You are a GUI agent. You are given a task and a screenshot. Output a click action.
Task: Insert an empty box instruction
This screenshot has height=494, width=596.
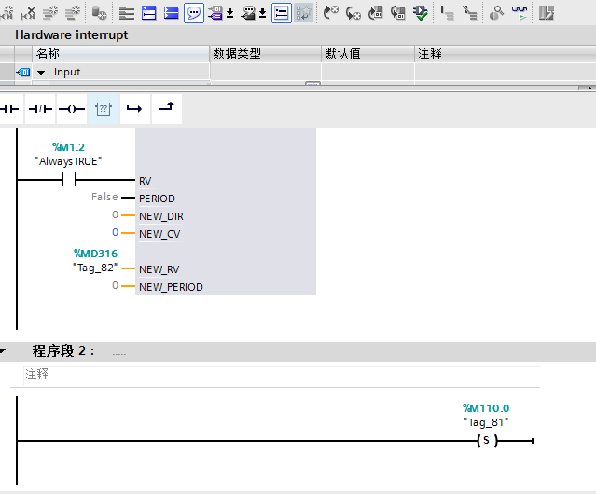pyautogui.click(x=104, y=109)
